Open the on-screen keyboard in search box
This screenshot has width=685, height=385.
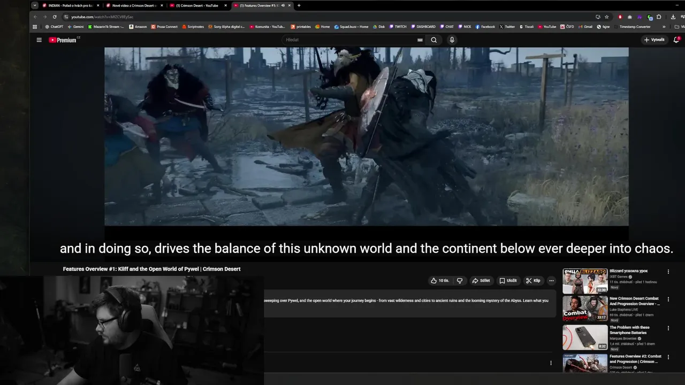[420, 40]
